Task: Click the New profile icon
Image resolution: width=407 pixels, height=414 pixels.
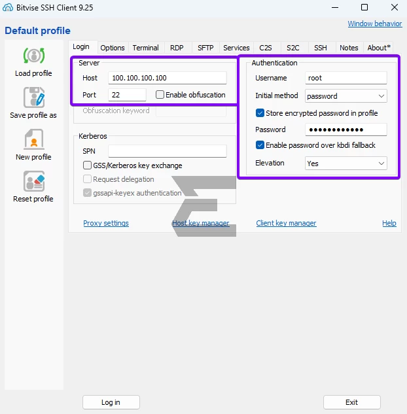Action: point(34,139)
